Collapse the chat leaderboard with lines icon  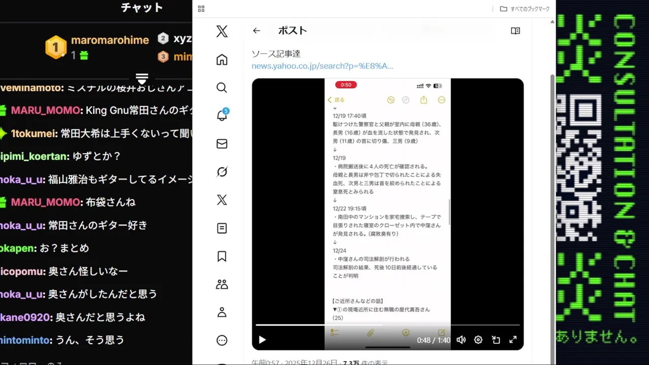(142, 78)
